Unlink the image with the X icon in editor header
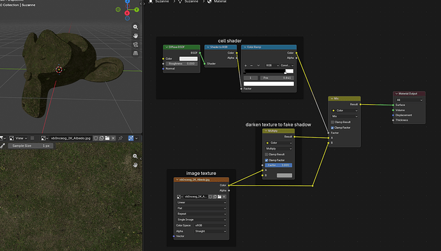 (113, 138)
